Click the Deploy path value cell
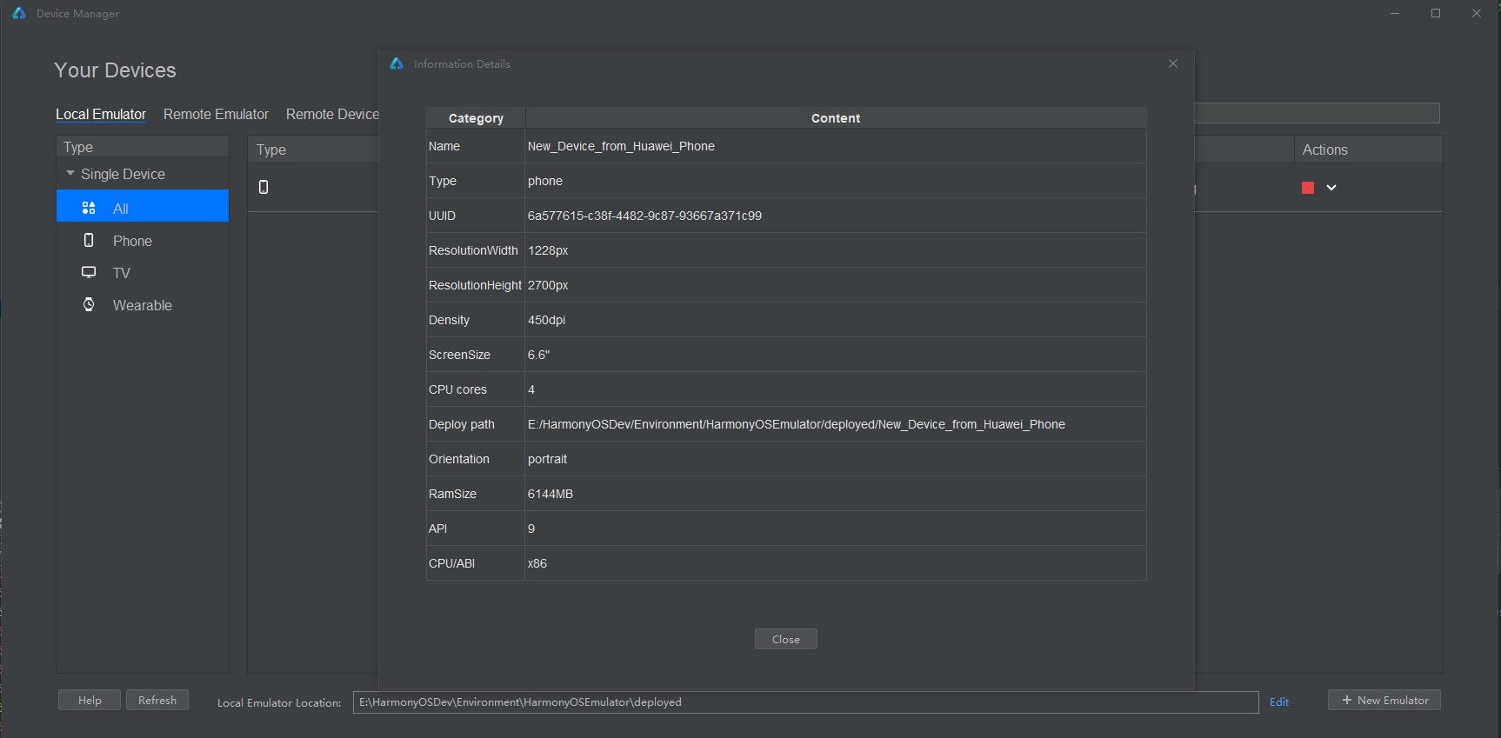Image resolution: width=1501 pixels, height=738 pixels. 836,424
